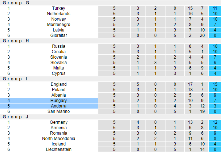Click the Group H header

click(16, 41)
